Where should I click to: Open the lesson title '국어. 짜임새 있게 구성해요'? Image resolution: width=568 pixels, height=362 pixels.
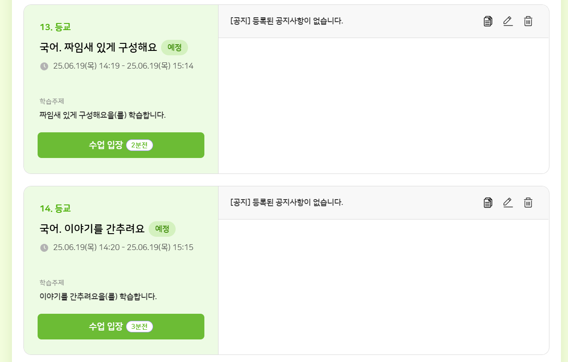(98, 48)
